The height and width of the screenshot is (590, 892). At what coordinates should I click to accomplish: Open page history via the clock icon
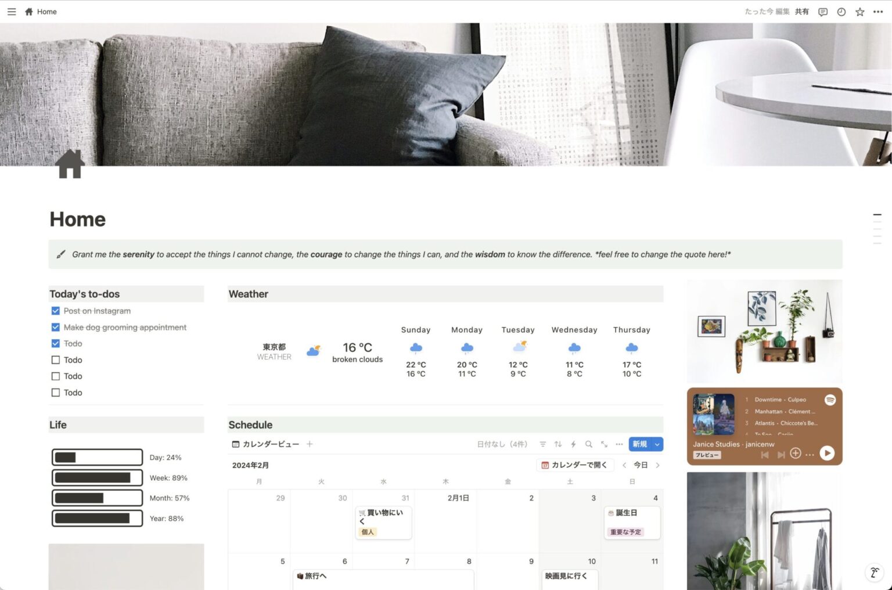[841, 12]
